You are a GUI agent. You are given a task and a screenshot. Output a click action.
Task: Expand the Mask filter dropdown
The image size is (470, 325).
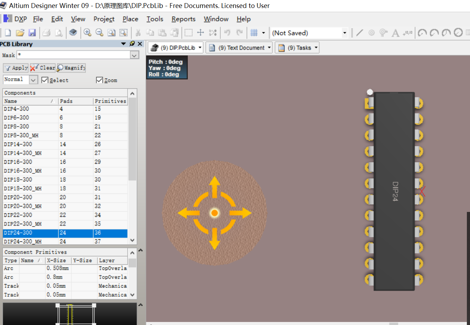(135, 55)
